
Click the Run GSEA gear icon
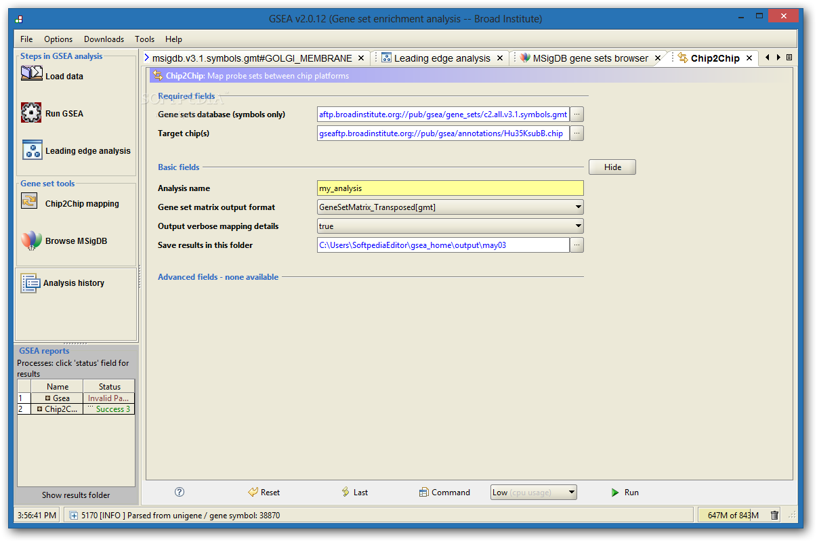31,112
